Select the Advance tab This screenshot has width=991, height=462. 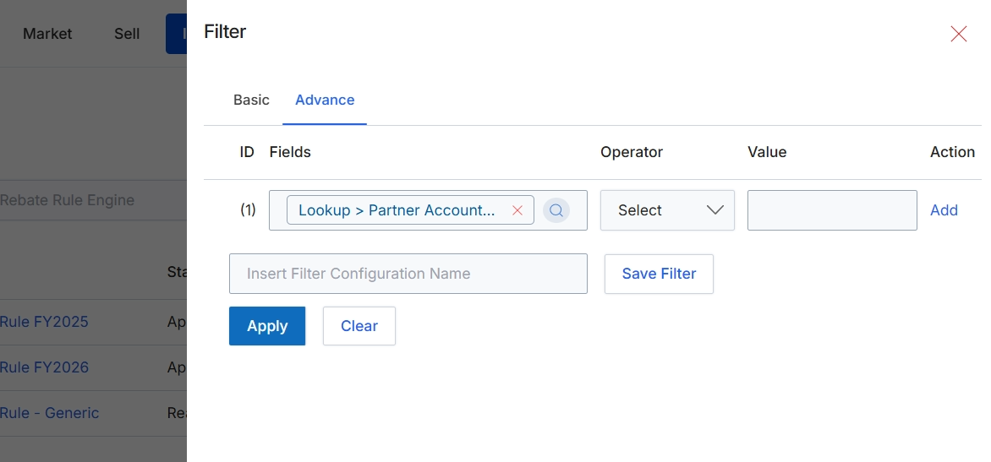click(325, 100)
